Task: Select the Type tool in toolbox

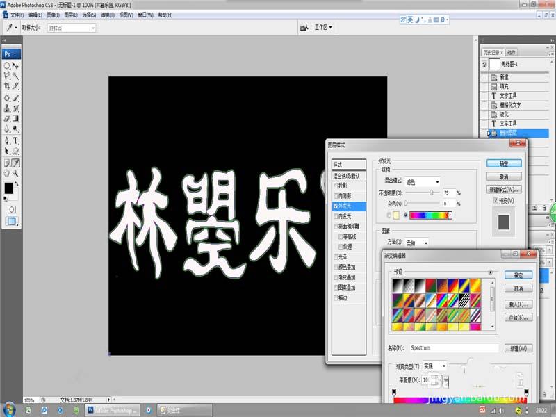Action: (15, 141)
